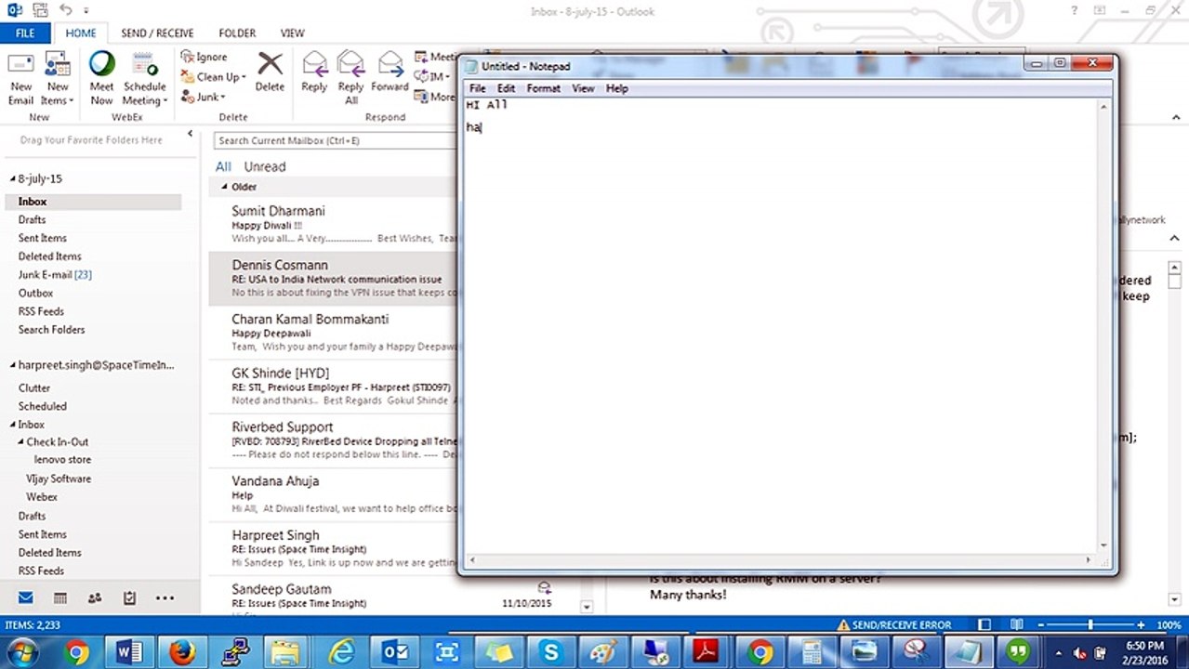
Task: Click the Send/Receive All Folders quick access icon
Action: pyautogui.click(x=41, y=10)
